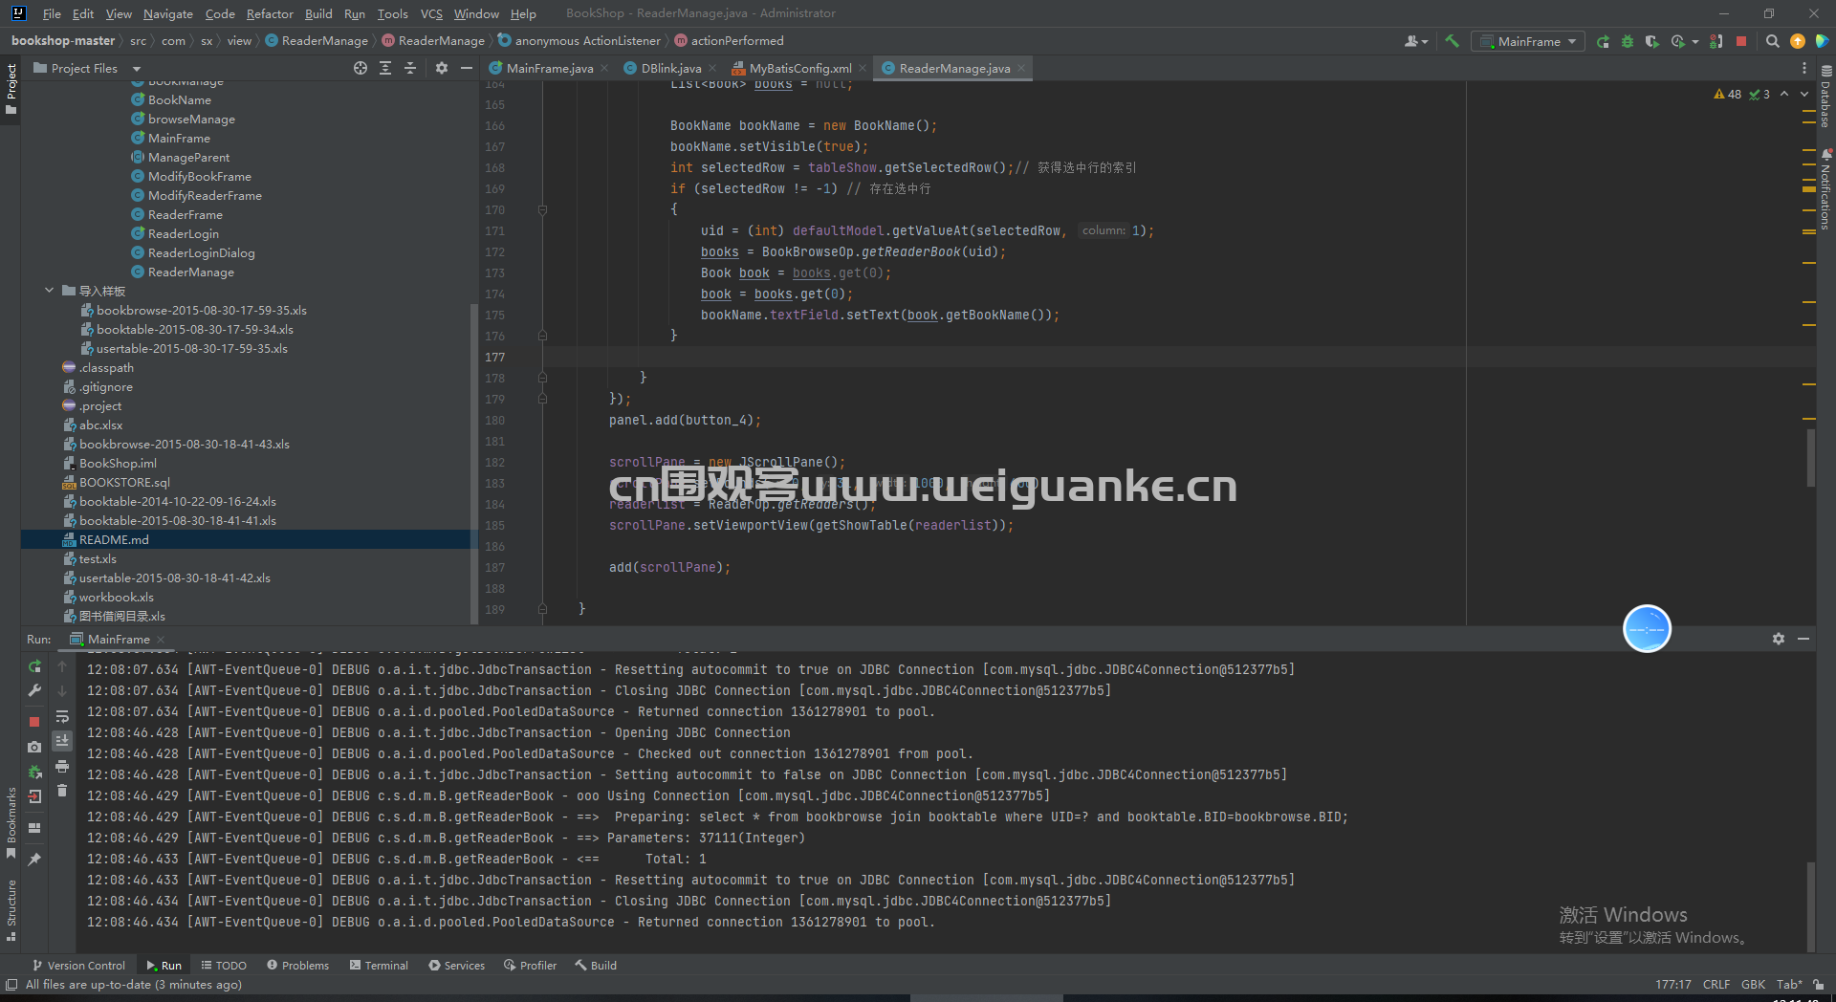The height and width of the screenshot is (1002, 1836).
Task: Rerun MainFrame in the Run panel
Action: coord(34,666)
